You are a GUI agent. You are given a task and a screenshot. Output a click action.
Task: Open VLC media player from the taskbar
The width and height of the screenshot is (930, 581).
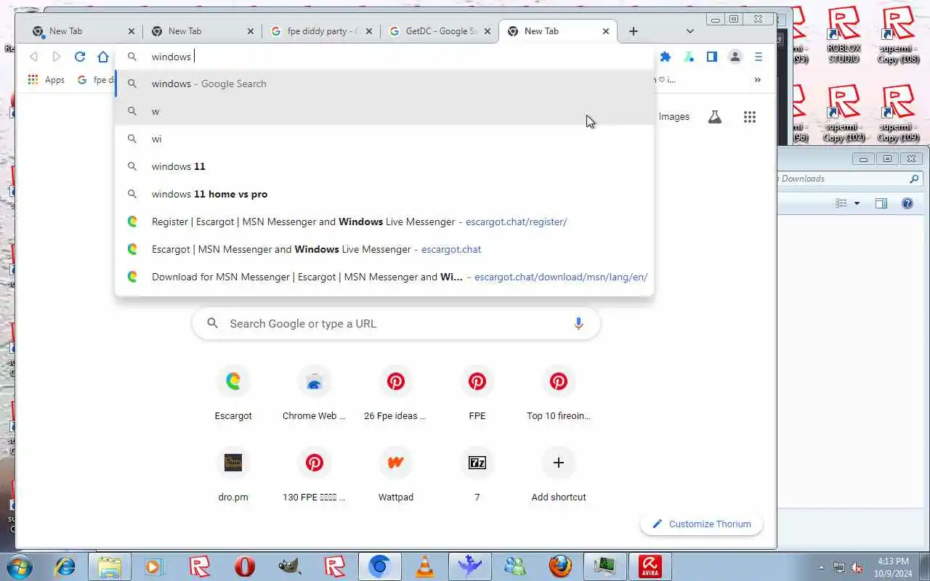[425, 566]
